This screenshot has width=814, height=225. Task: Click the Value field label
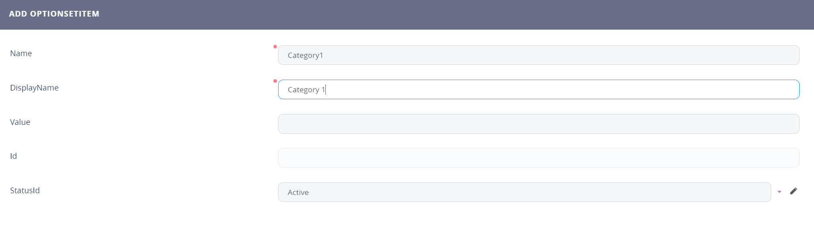point(20,122)
